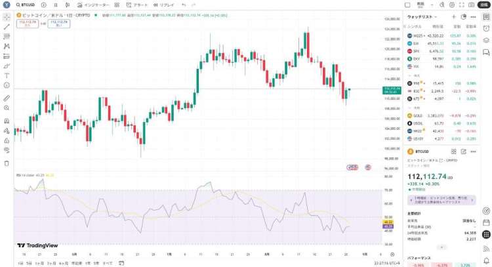Screen dimensions: 492x267
Task: Select the VIX row in the watchlist
Action: 441,66
